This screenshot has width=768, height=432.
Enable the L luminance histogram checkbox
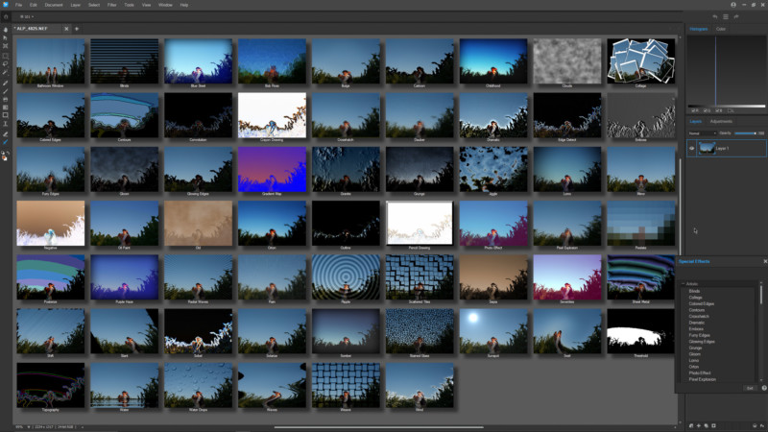click(731, 110)
